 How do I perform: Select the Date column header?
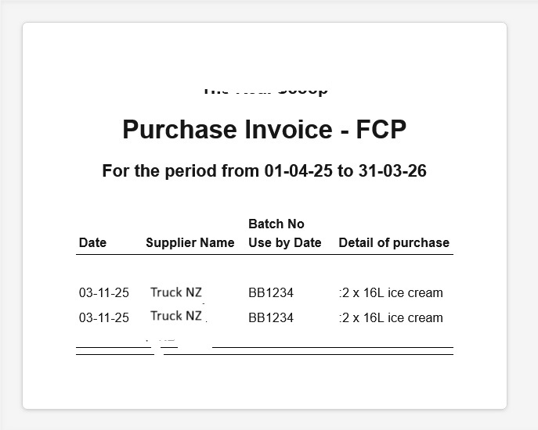click(92, 242)
